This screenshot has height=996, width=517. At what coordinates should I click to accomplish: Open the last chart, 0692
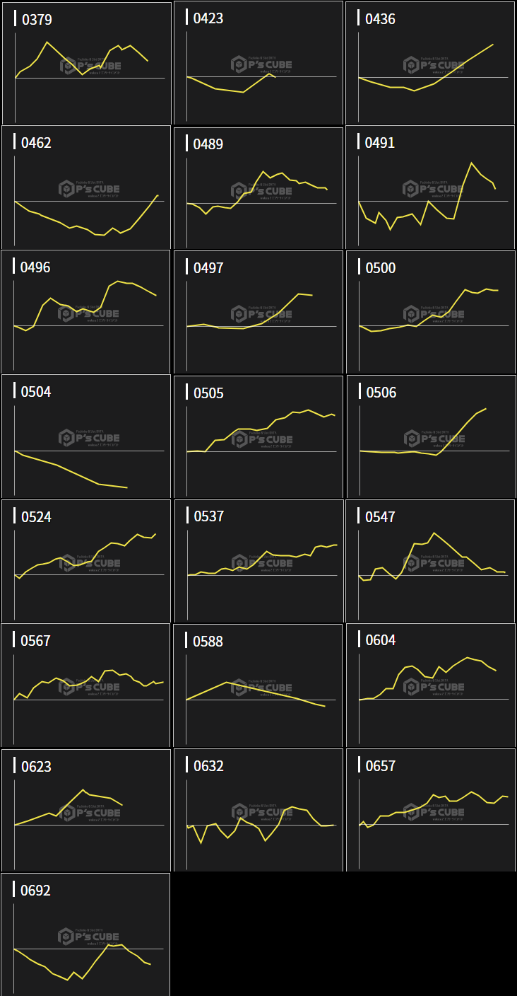pos(86,935)
